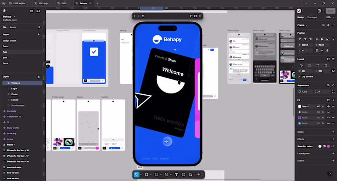
Task: Switch to the Prototype tab
Action: 312,17
